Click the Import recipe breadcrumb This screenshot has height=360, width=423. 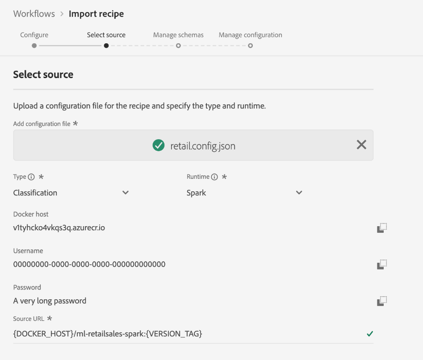(x=96, y=14)
